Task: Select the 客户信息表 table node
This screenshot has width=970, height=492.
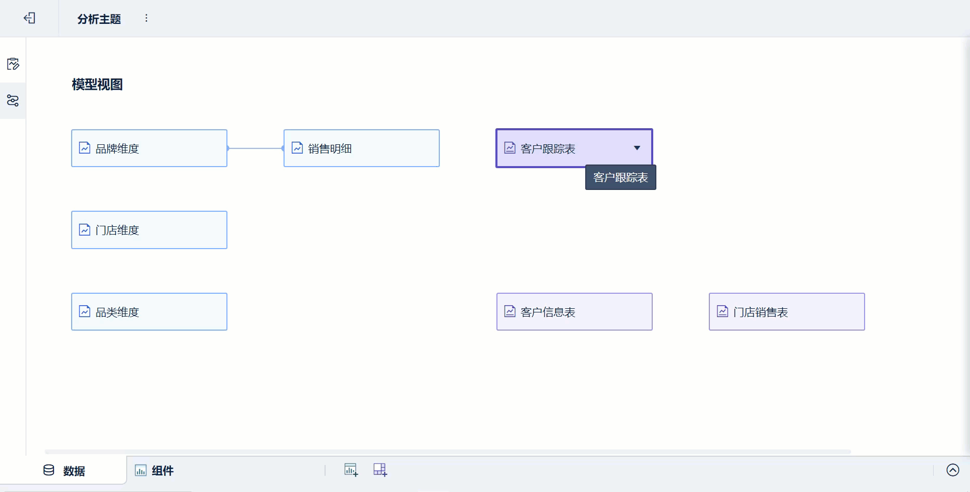Action: [574, 311]
